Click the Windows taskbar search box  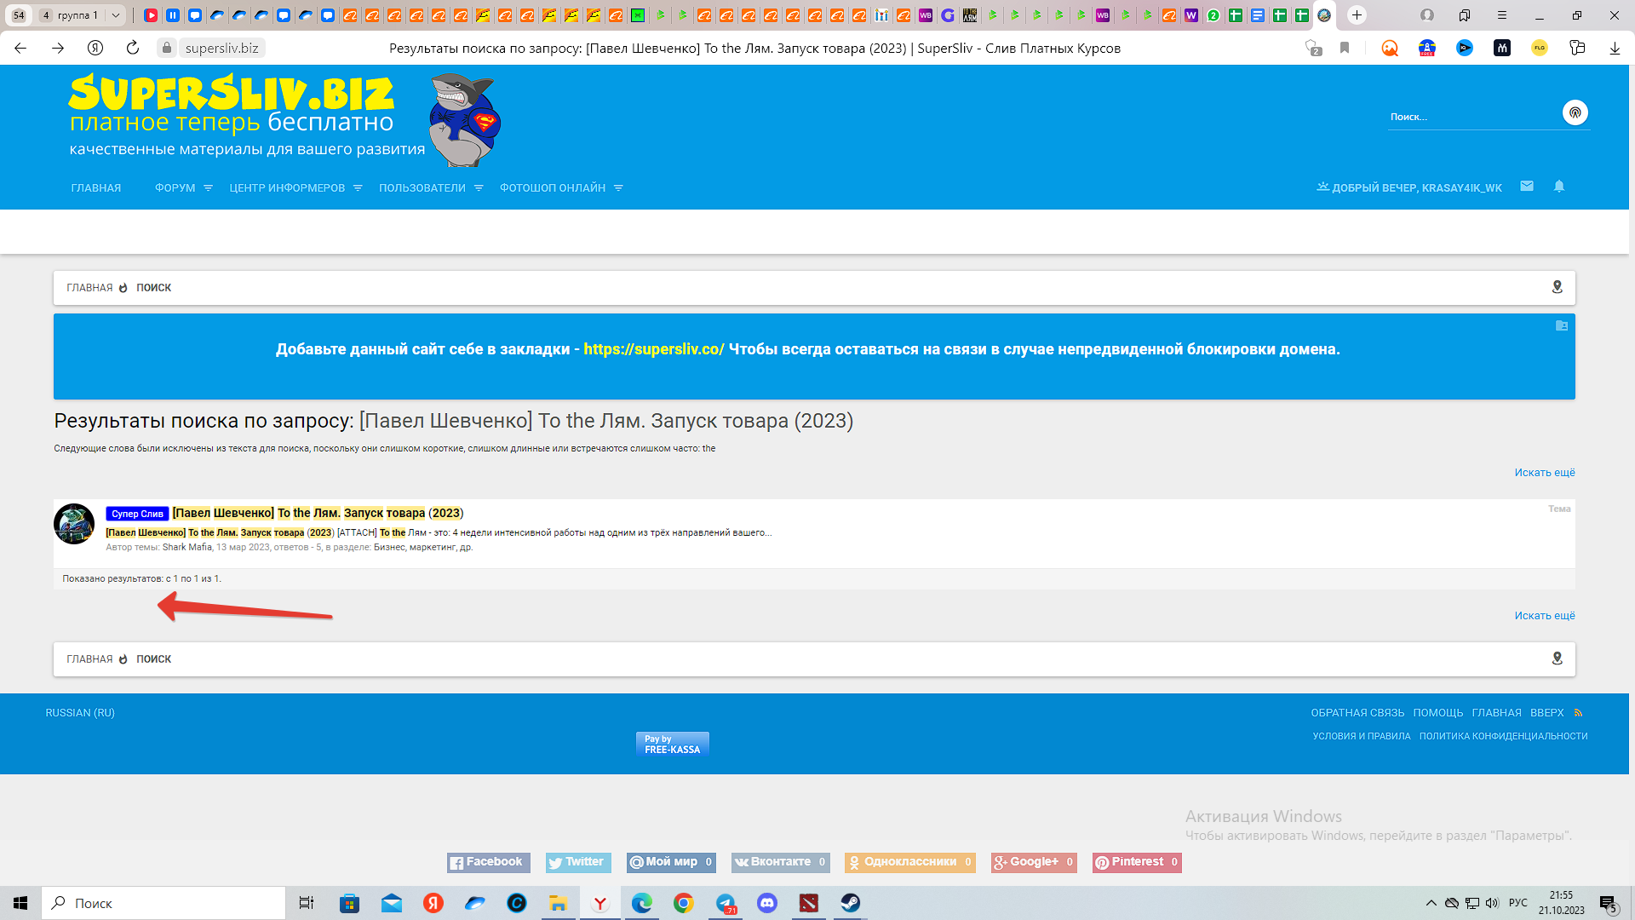tap(163, 903)
